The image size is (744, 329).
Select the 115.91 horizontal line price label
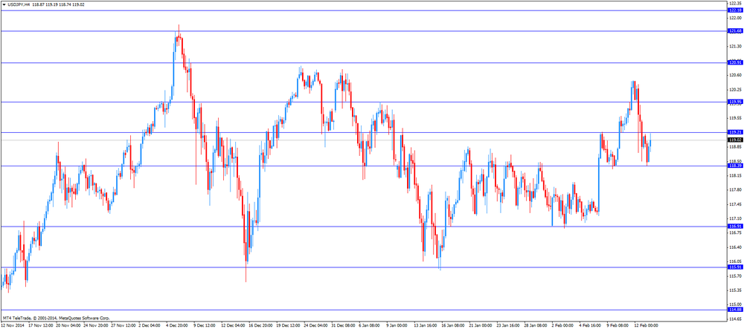735,267
